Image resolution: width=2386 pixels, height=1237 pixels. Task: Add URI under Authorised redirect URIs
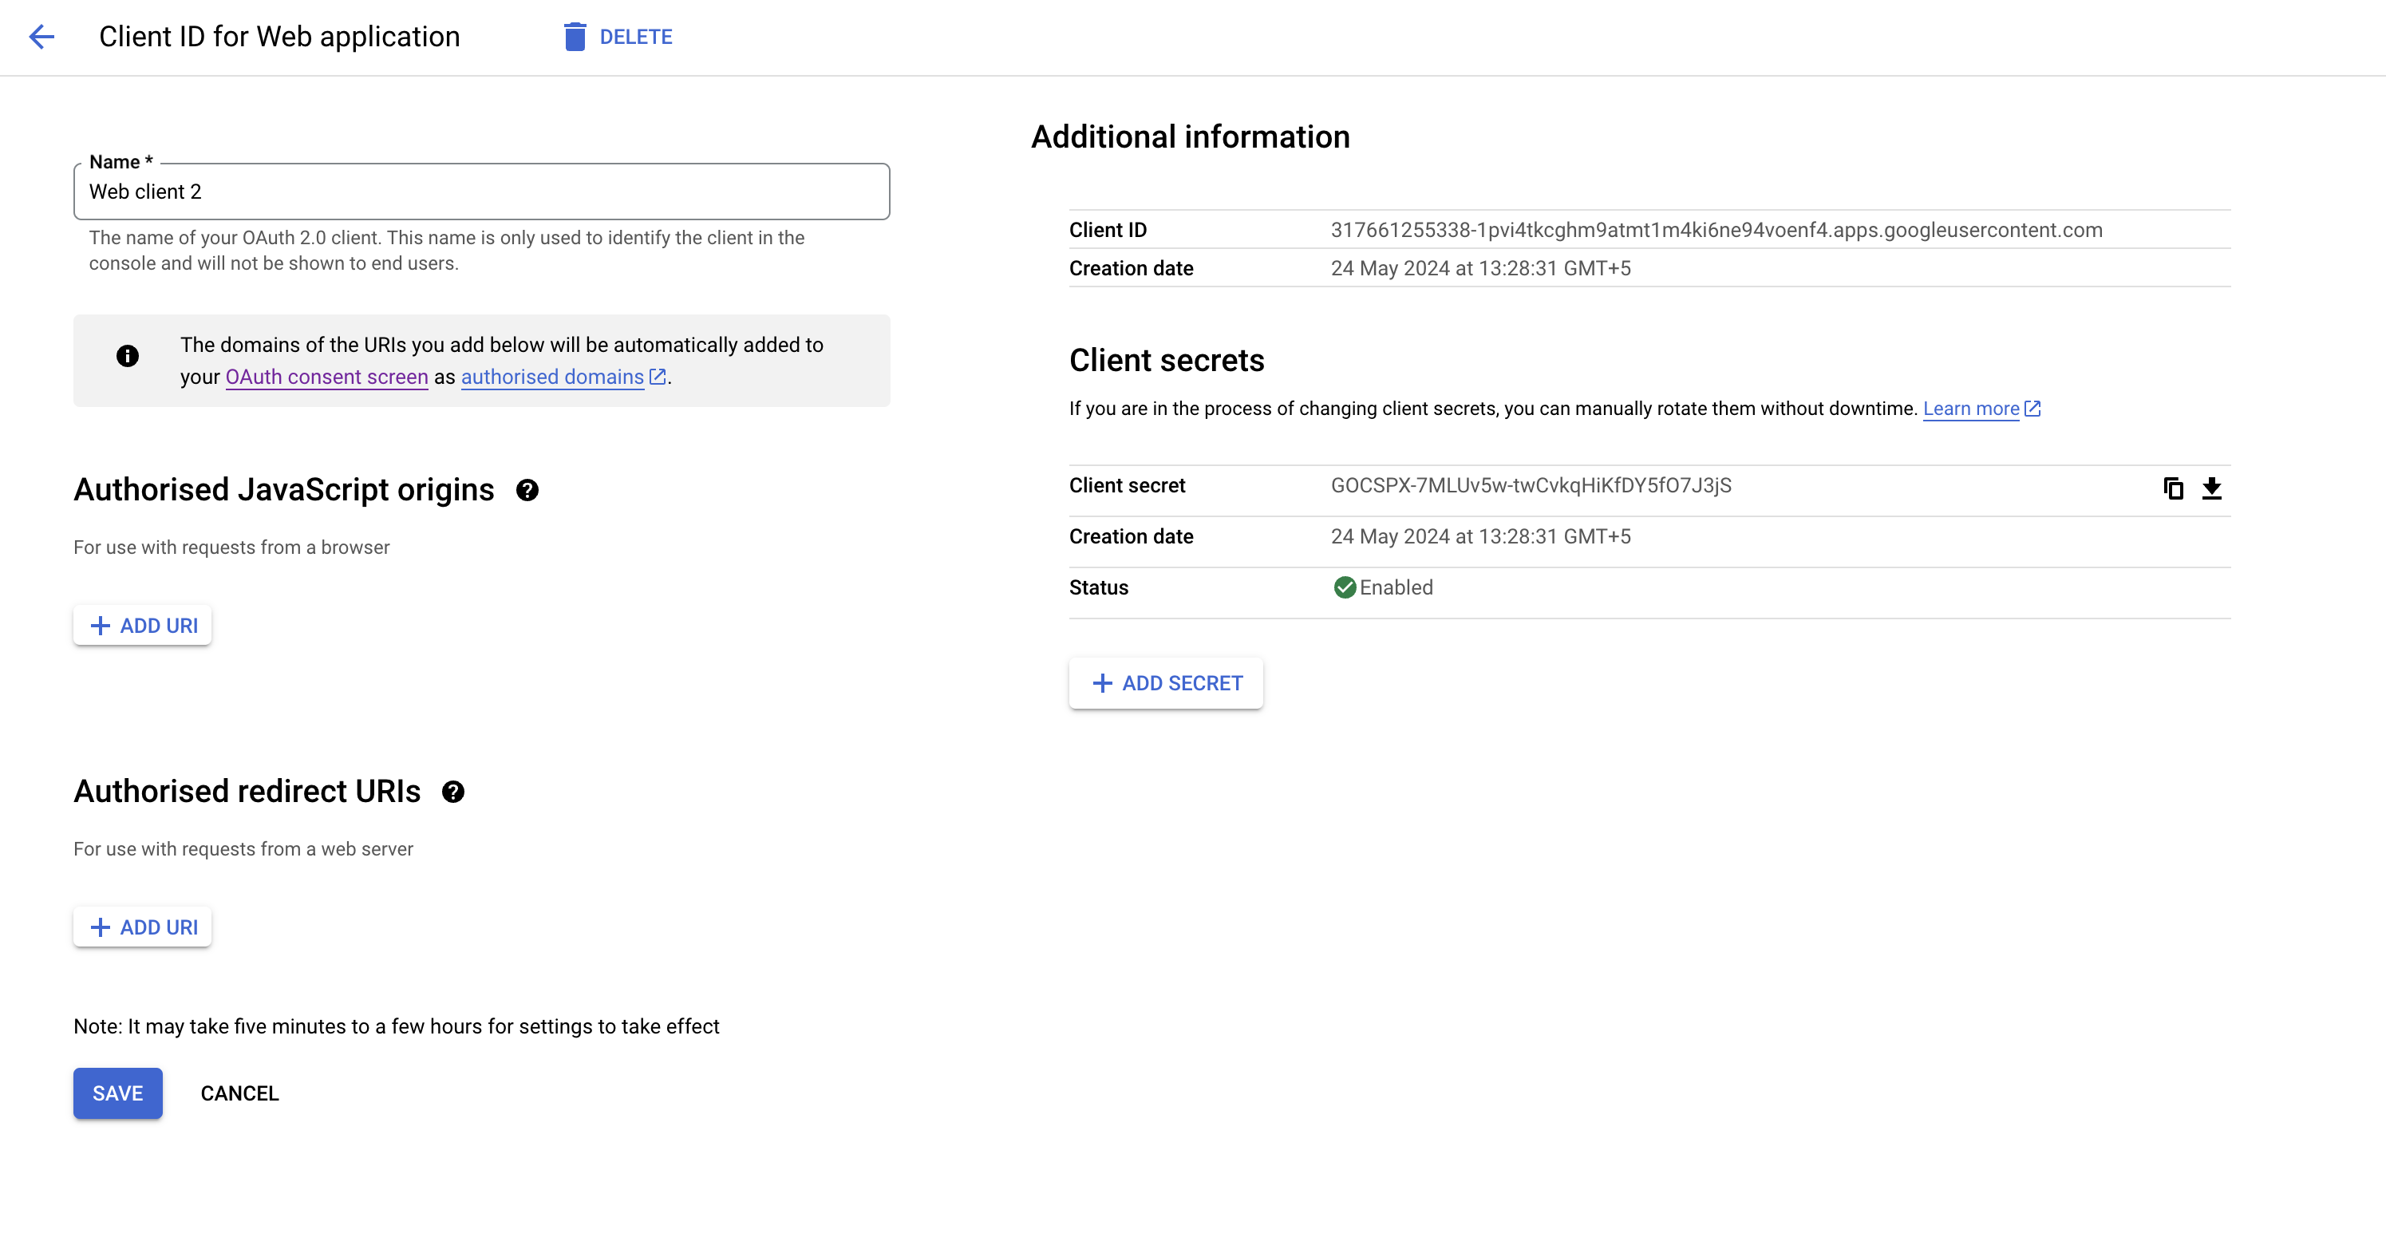pyautogui.click(x=143, y=927)
